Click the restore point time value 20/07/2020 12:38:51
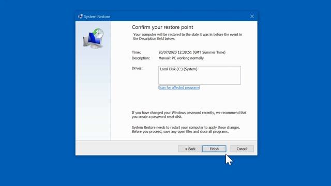 [192, 52]
